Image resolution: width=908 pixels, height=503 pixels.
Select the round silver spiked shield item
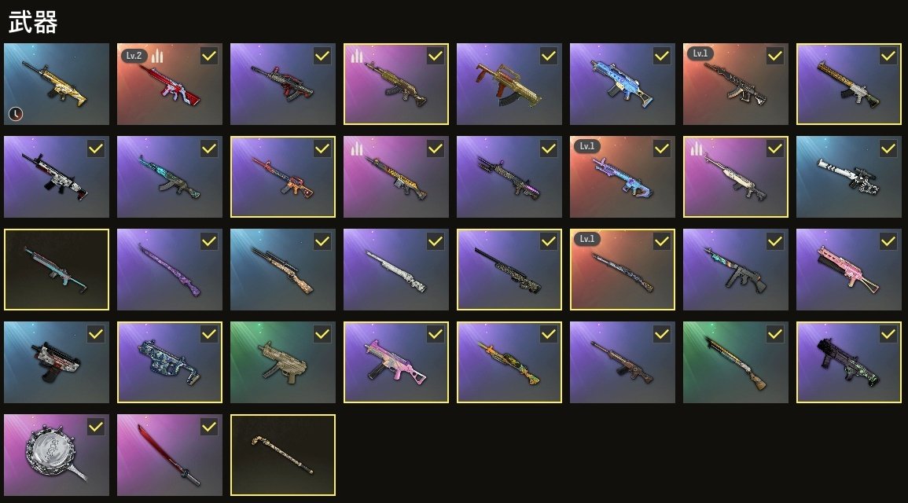[56, 455]
